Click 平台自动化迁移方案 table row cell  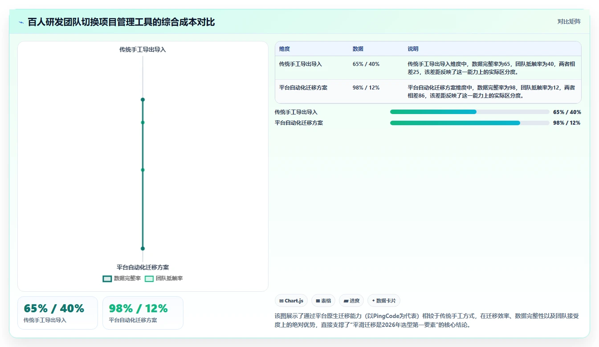tap(303, 88)
